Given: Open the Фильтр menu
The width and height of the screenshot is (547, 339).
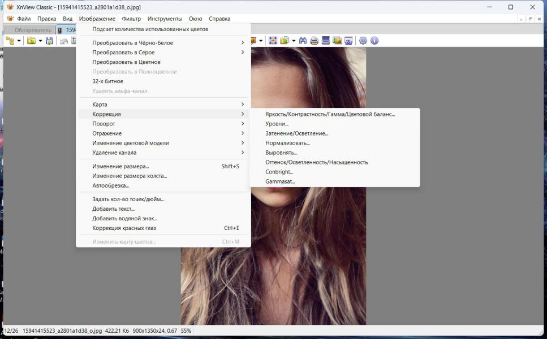Looking at the screenshot, I should coord(131,19).
